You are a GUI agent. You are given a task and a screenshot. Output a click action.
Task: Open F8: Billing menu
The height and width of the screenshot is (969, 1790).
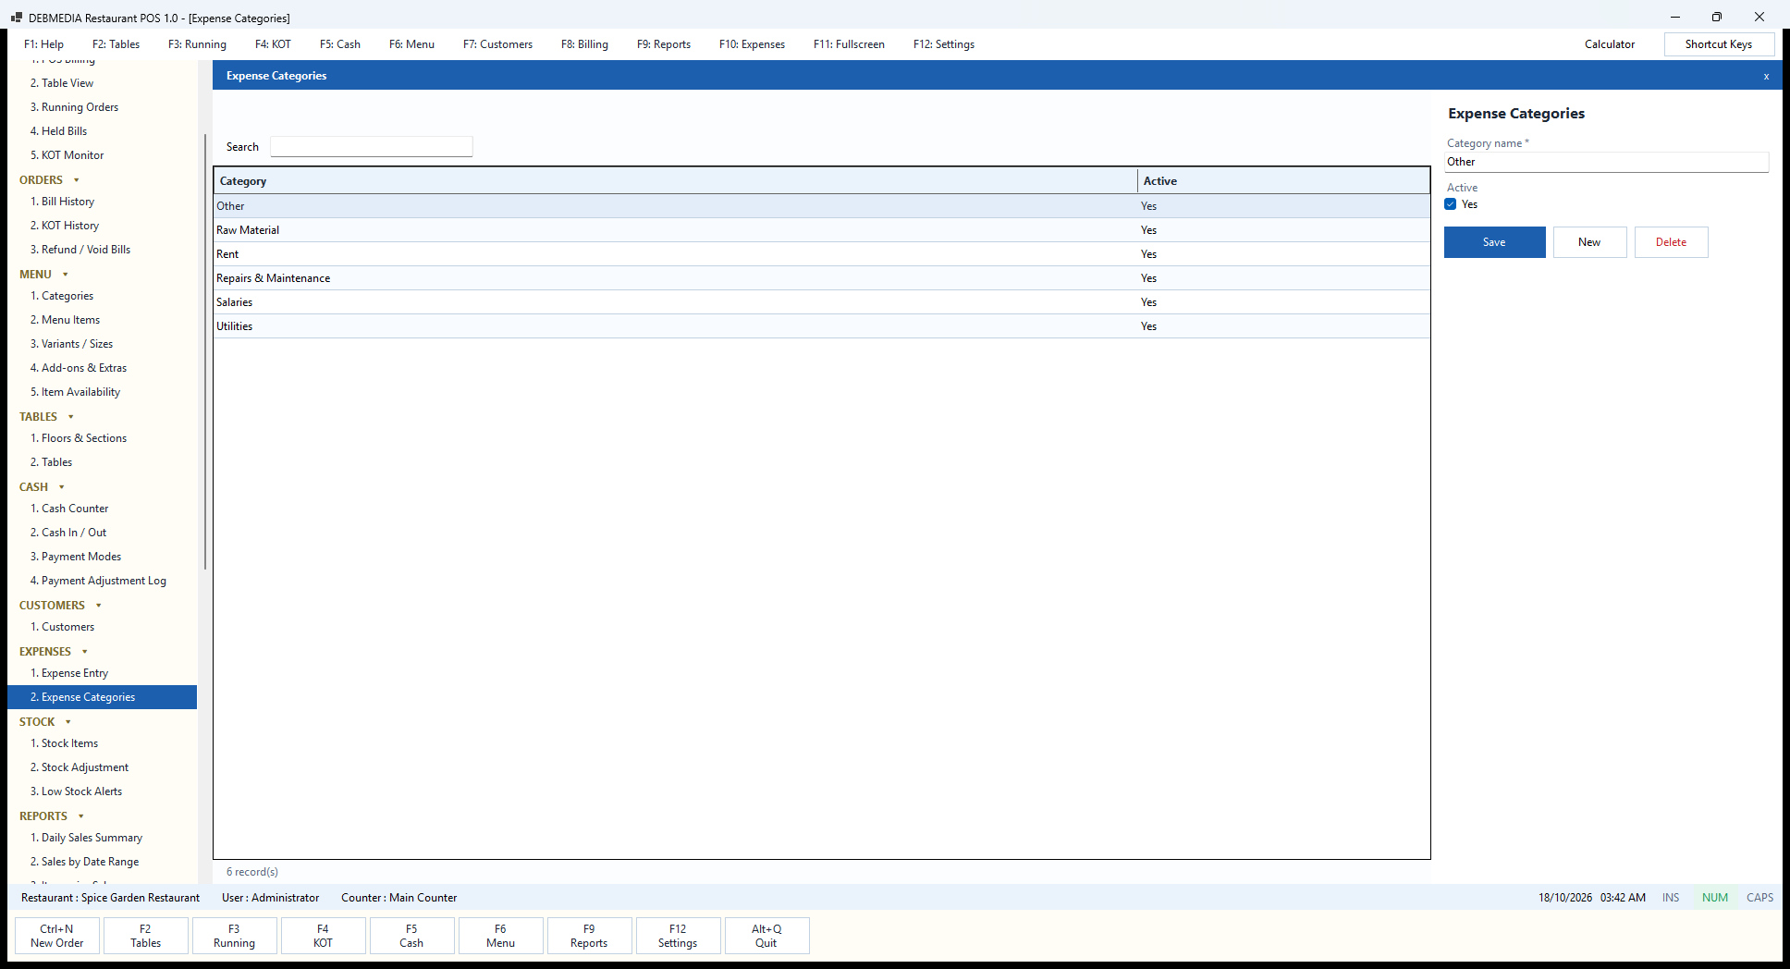584,44
